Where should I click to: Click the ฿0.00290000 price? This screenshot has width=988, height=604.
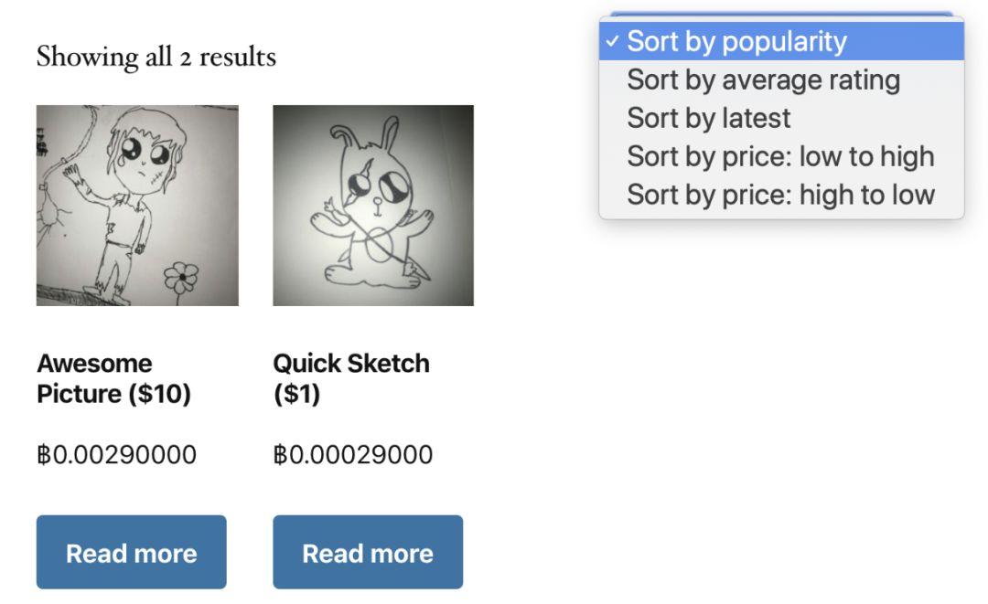tap(116, 455)
